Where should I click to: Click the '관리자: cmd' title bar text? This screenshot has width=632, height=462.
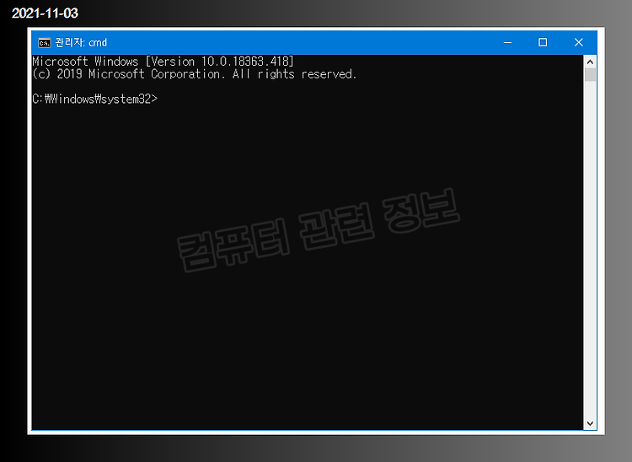[81, 42]
